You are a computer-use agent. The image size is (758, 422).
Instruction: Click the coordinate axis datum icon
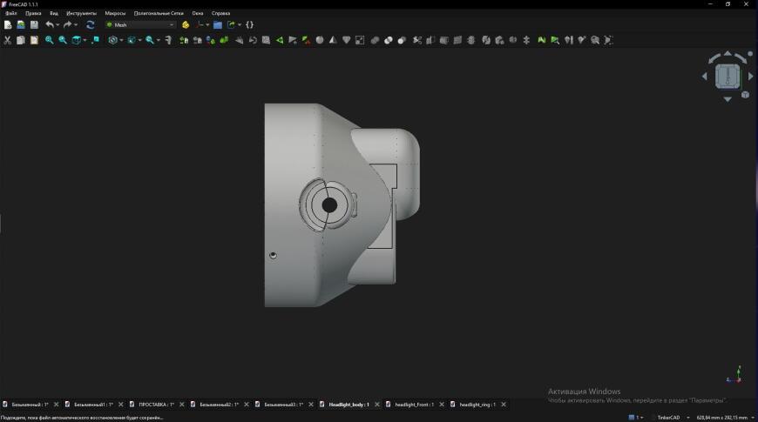pos(200,24)
